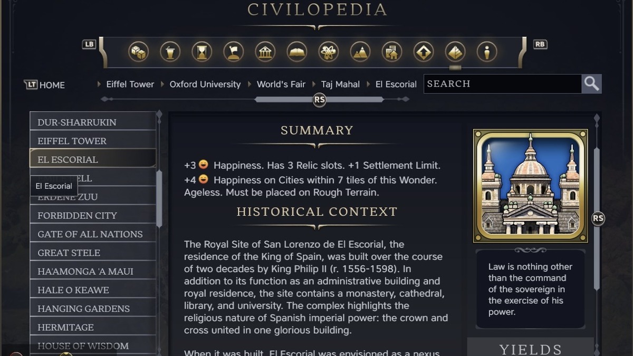The height and width of the screenshot is (356, 633).
Task: Go to Civilopedia Home
Action: coord(45,85)
